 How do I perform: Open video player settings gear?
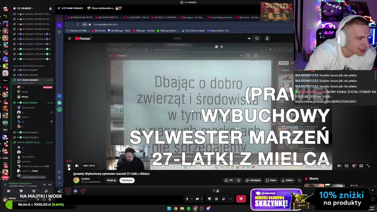[x=354, y=166]
